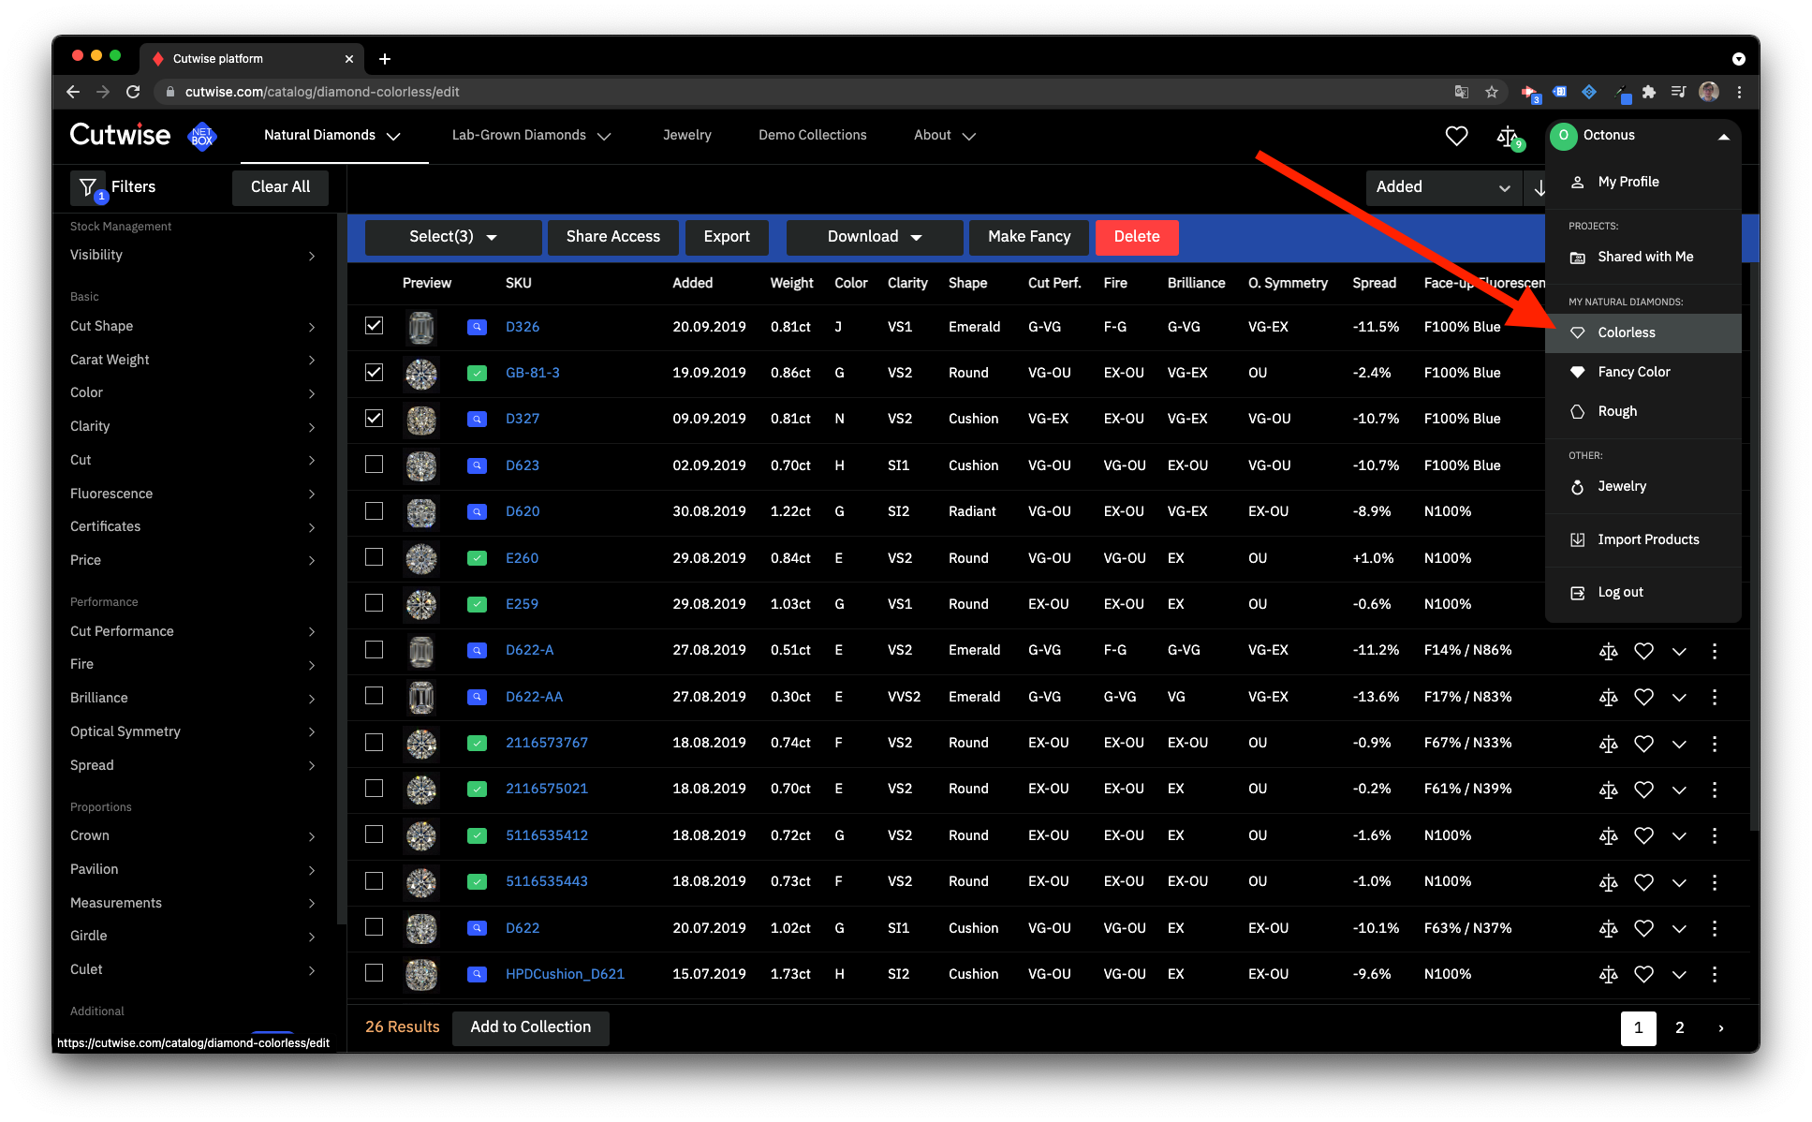Click Octonus green avatar icon
The image size is (1812, 1122).
point(1563,136)
